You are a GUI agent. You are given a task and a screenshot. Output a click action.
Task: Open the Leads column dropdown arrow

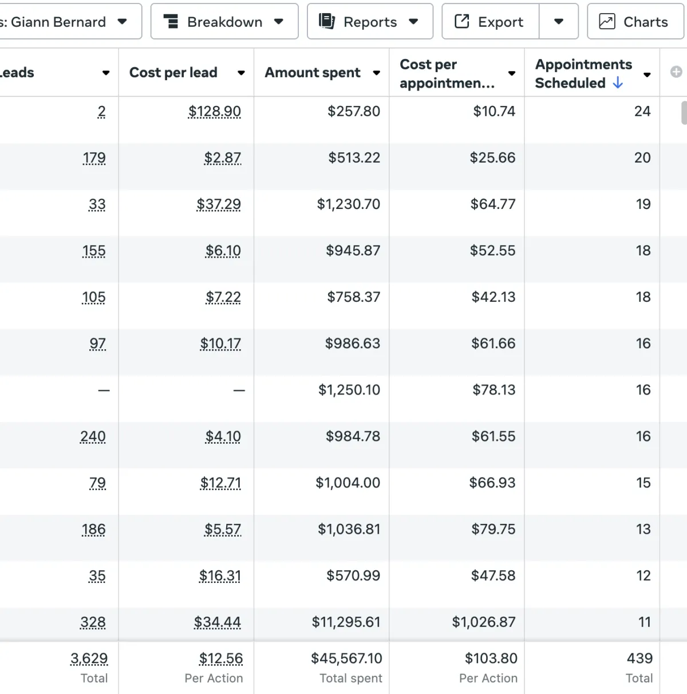pyautogui.click(x=106, y=73)
